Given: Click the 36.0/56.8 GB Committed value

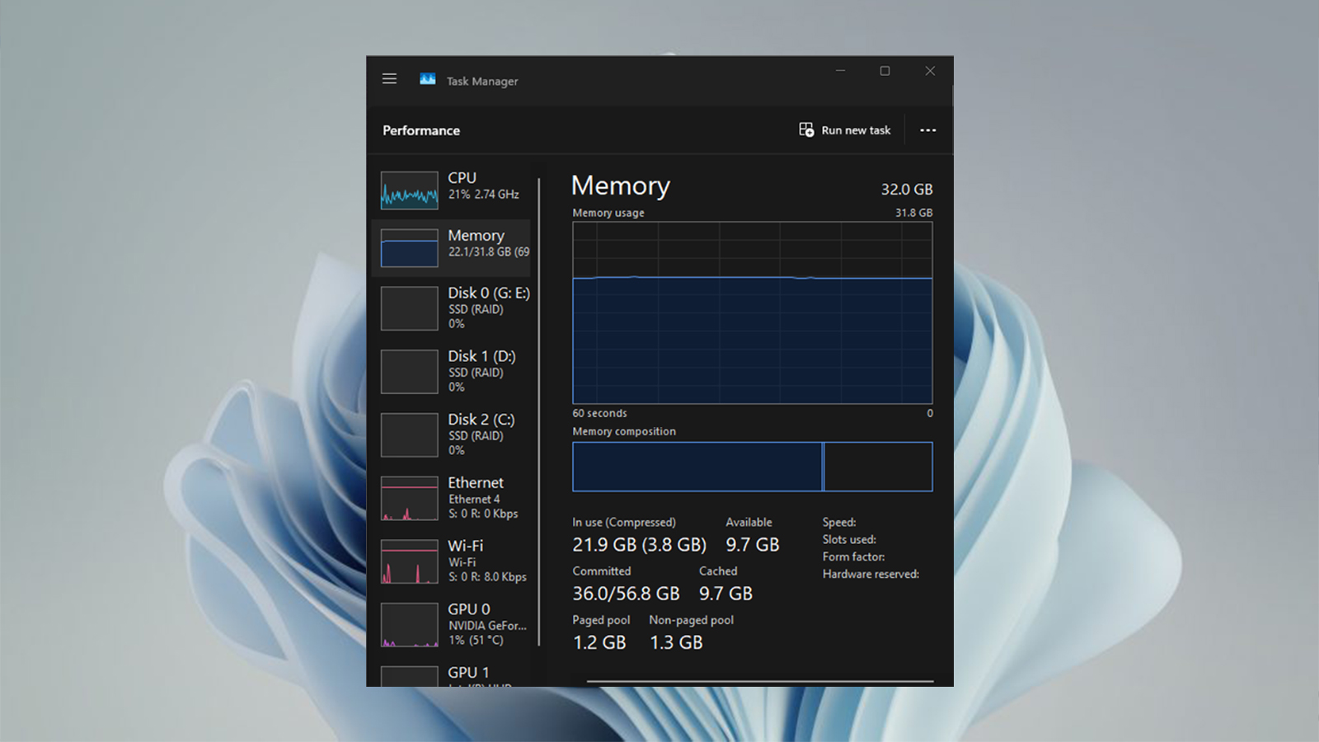Looking at the screenshot, I should coord(627,594).
